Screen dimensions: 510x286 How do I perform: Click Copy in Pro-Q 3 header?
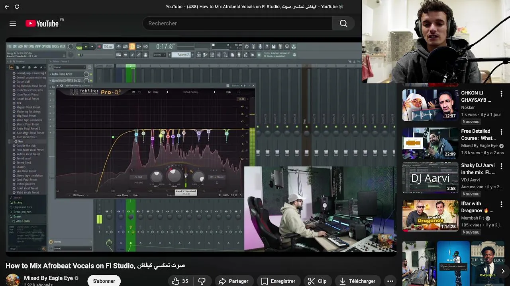coord(156,92)
